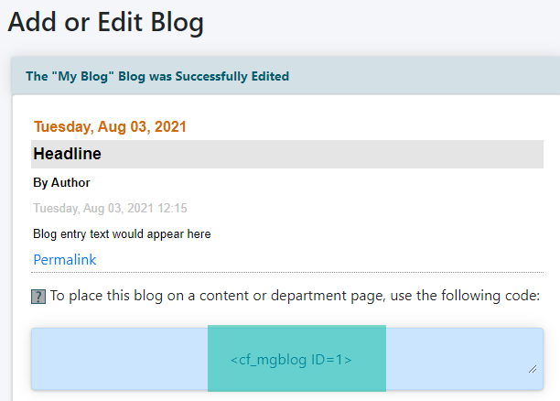Grab the textarea resize handle
560x401 pixels.
click(532, 368)
